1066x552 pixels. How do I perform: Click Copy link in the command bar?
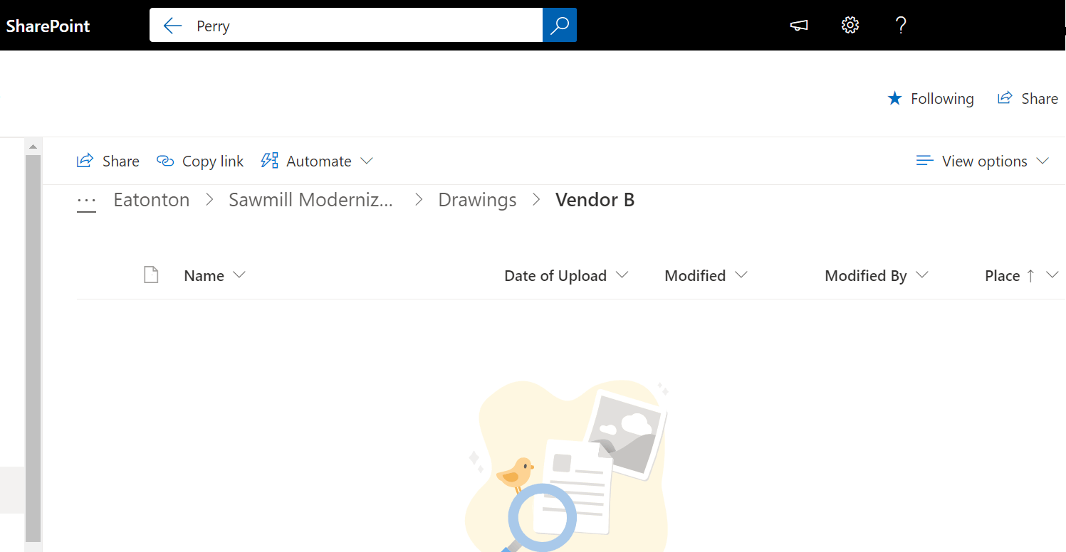tap(200, 161)
